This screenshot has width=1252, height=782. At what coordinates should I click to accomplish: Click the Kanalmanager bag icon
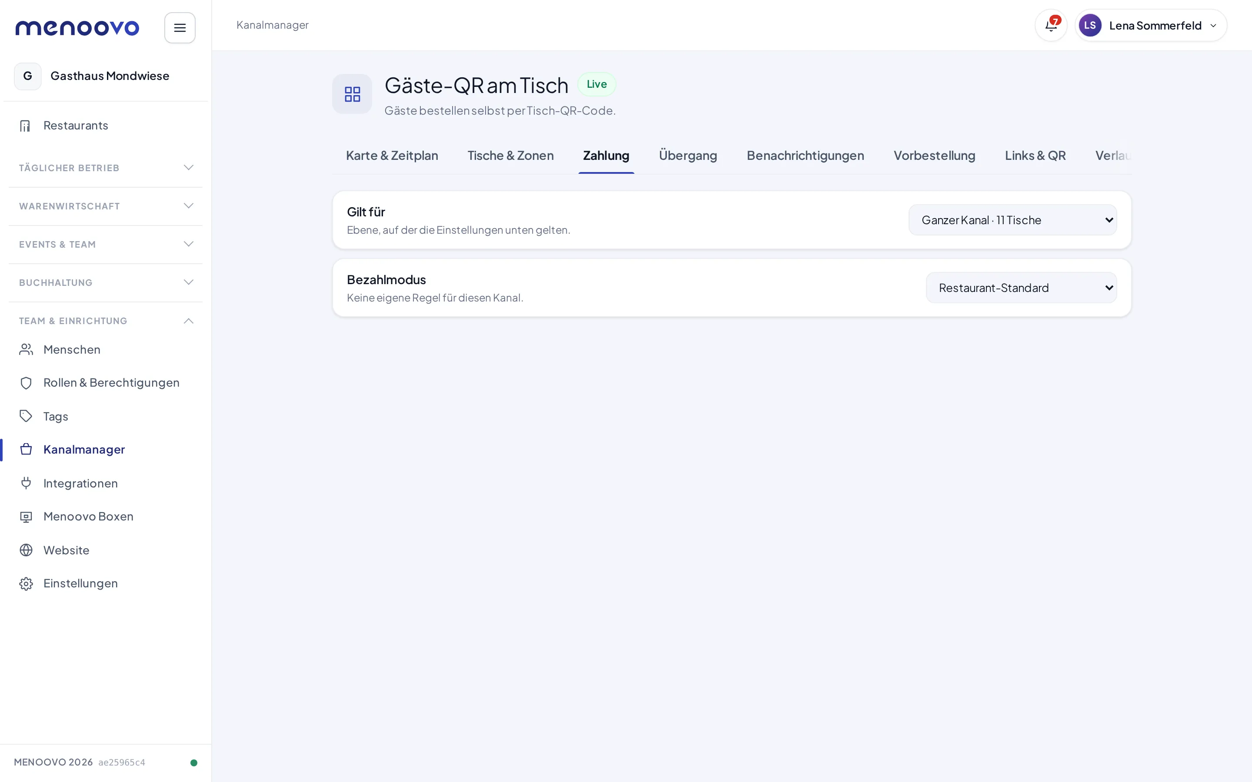coord(26,450)
